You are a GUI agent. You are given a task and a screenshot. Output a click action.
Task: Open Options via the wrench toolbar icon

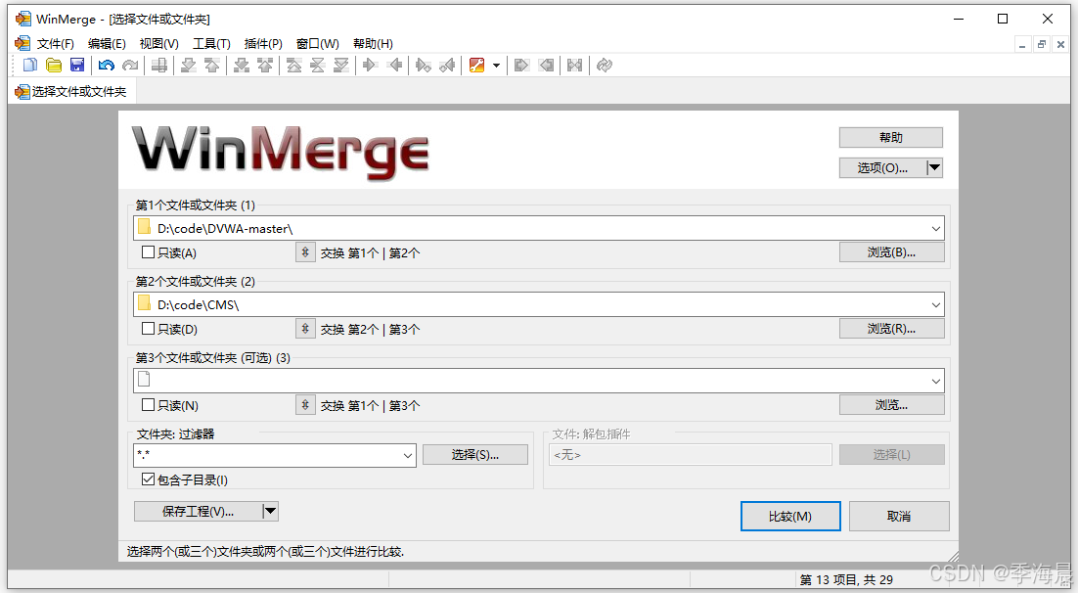[x=476, y=66]
